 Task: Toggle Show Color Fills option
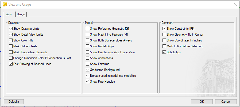(11, 40)
